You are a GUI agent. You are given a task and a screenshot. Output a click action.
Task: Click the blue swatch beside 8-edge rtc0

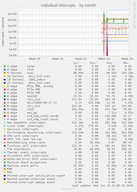(x=5, y=70)
